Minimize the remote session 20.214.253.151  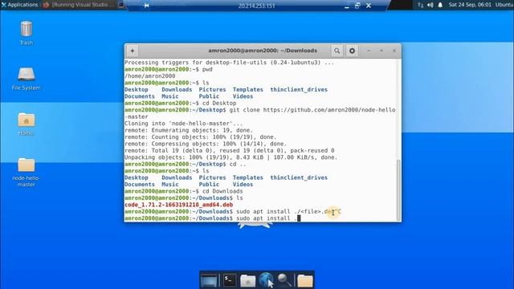[x=346, y=6]
